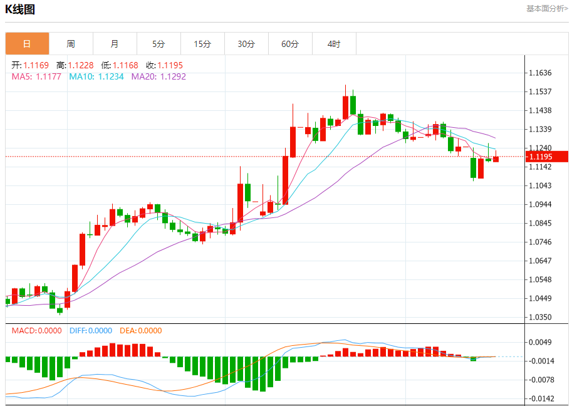
Task: Switch to the 周 weekly tab
Action: point(71,44)
